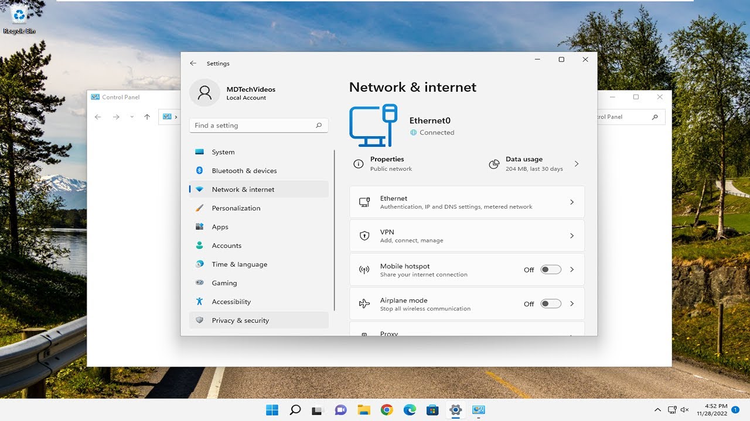
Task: Select Bluetooth & devices in sidebar
Action: coord(259,171)
